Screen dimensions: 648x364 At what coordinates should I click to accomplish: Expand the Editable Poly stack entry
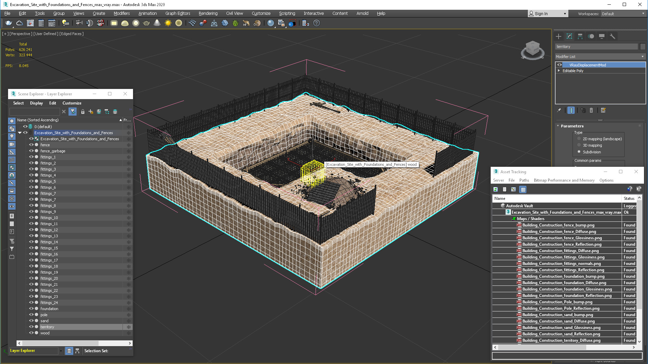coord(559,71)
